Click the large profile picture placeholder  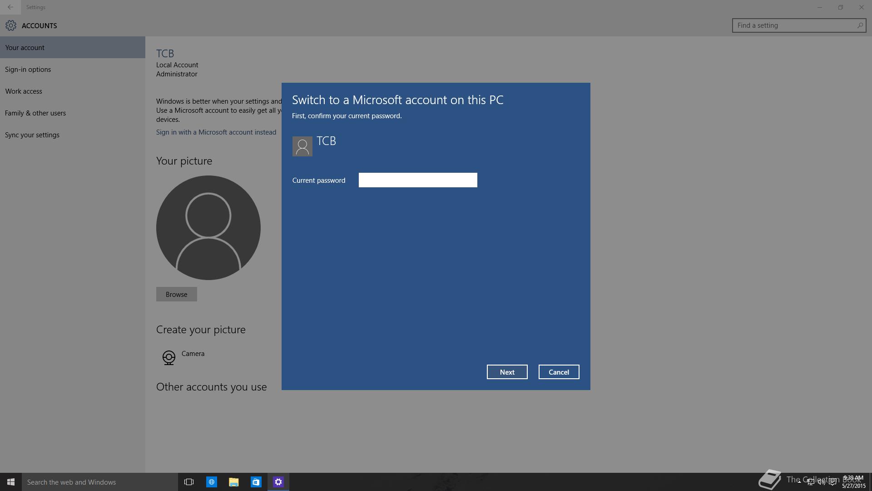coord(208,228)
